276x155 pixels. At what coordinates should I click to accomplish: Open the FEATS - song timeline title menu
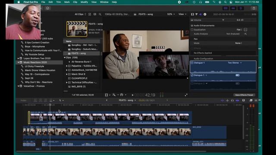pyautogui.click(x=127, y=100)
